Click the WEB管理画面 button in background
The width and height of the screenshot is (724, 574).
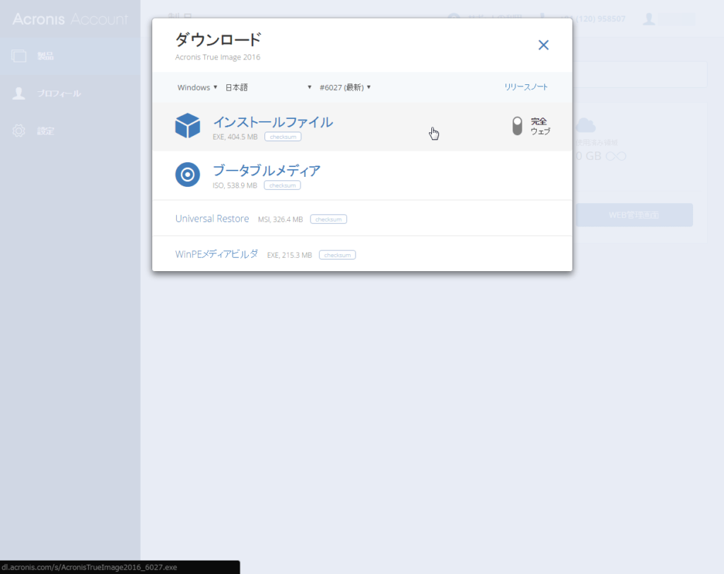pyautogui.click(x=634, y=215)
